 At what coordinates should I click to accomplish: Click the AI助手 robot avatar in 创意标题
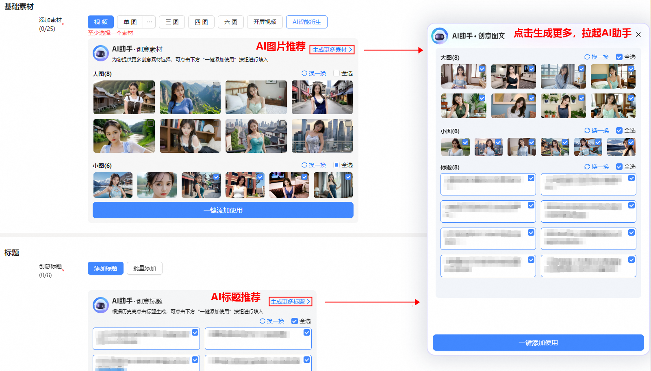click(100, 305)
